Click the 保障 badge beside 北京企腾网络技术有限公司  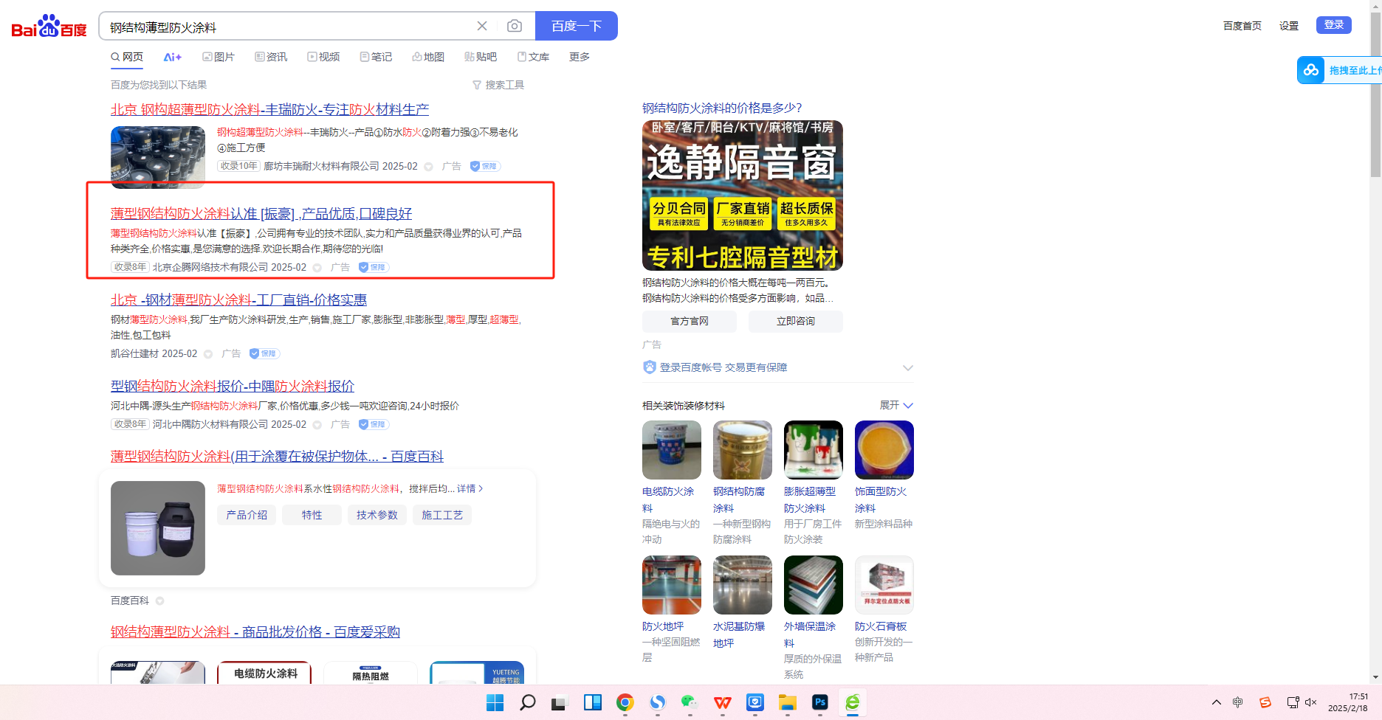[374, 268]
